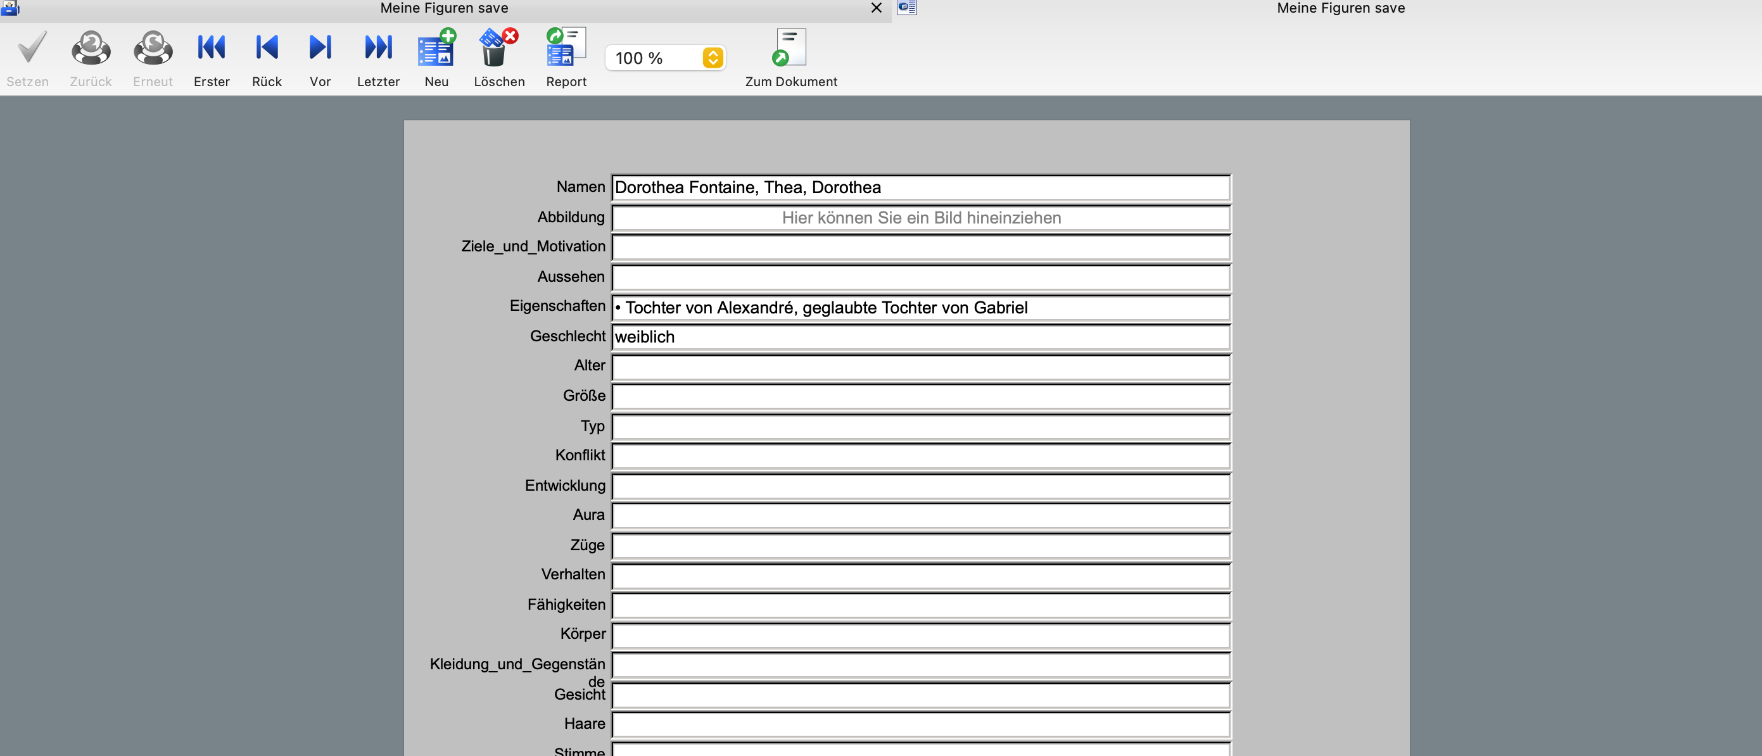Image resolution: width=1762 pixels, height=756 pixels.
Task: Click the Typ field
Action: (x=921, y=427)
